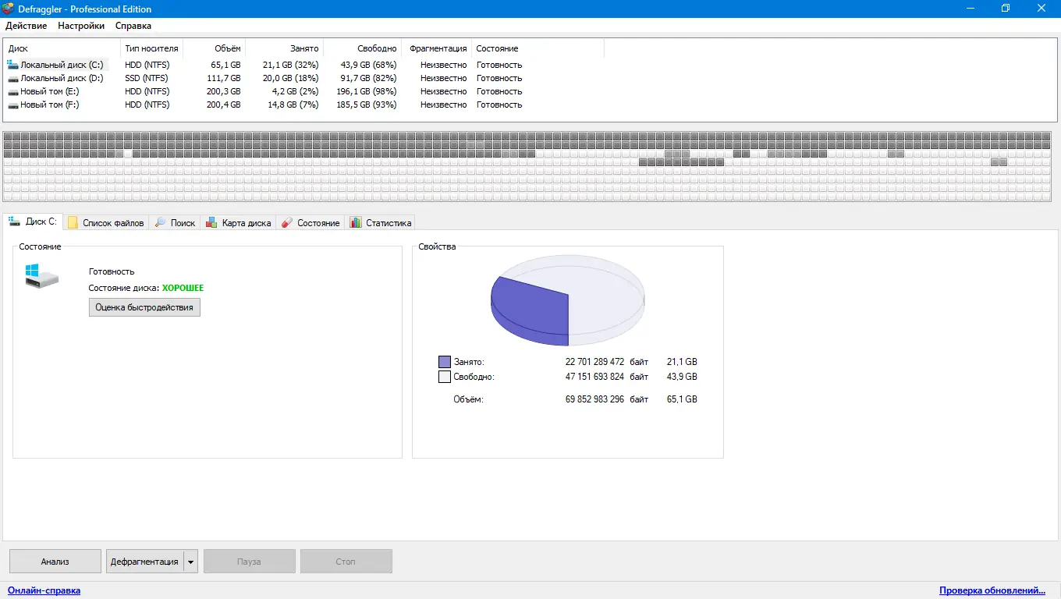1061x599 pixels.
Task: Click the pill icon on Состояние tab
Action: click(x=287, y=223)
